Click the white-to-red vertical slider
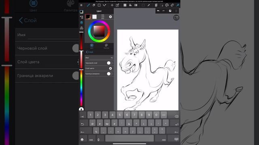The width and height of the screenshot is (259, 145). tap(81, 60)
